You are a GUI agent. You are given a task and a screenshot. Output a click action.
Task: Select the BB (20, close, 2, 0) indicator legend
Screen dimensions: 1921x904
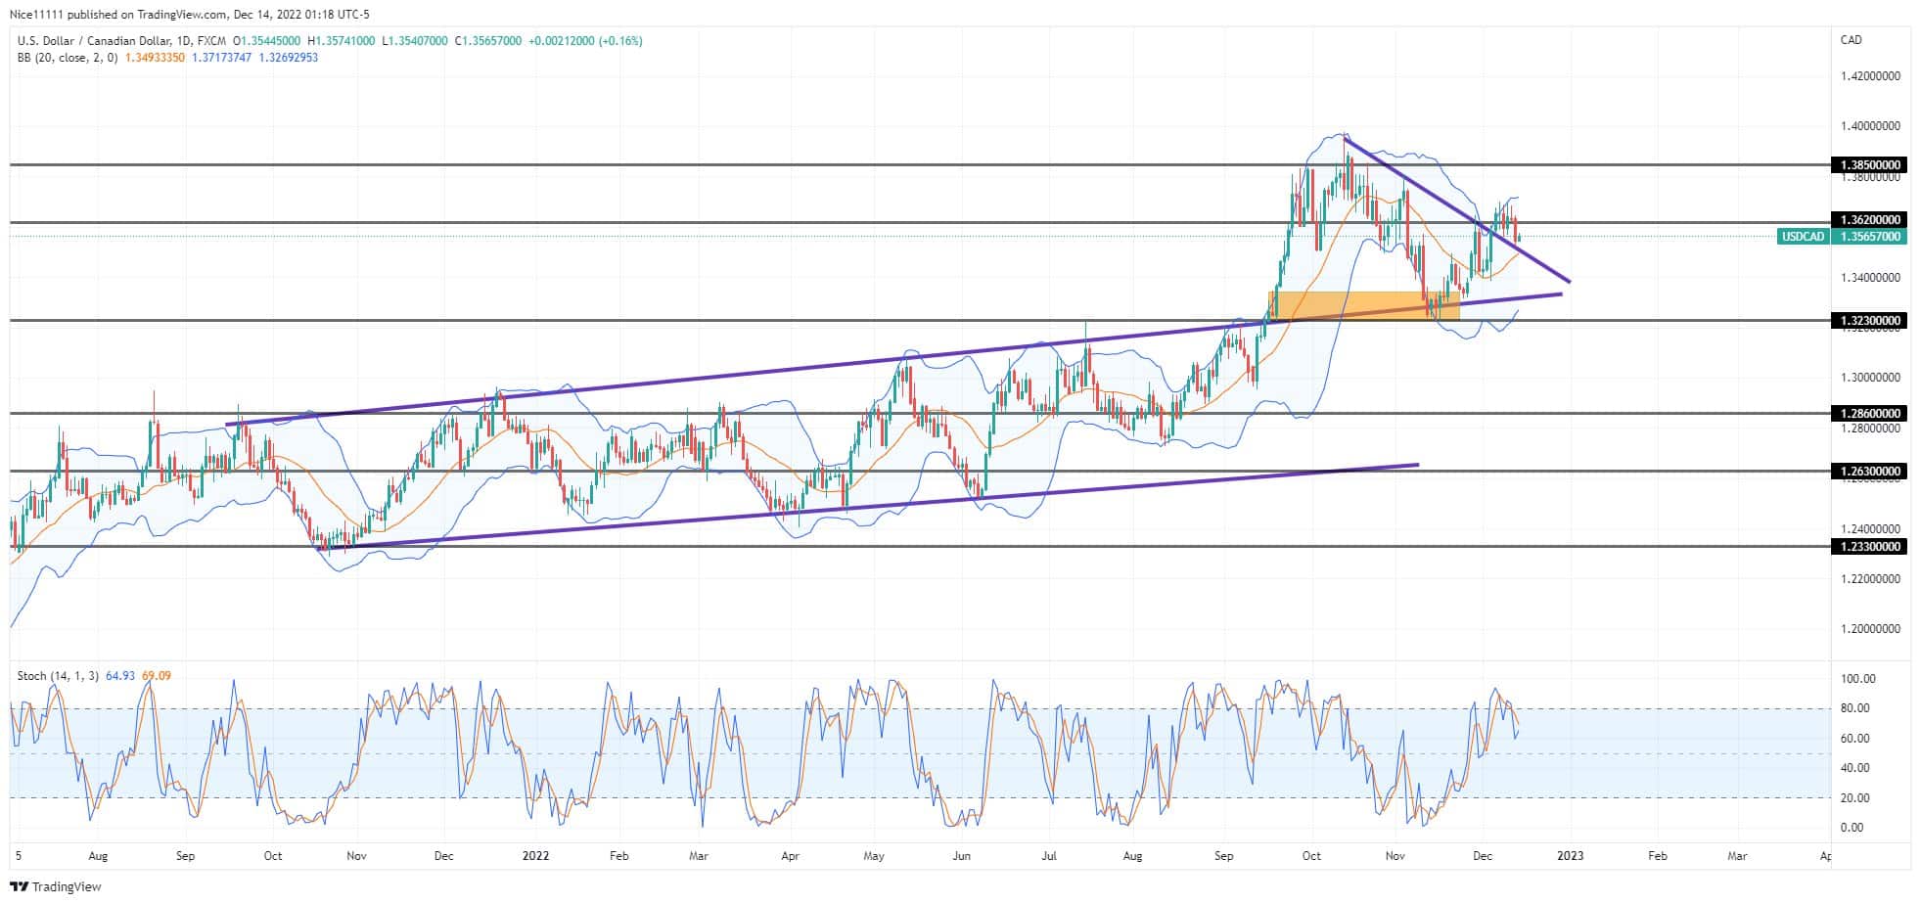click(68, 58)
